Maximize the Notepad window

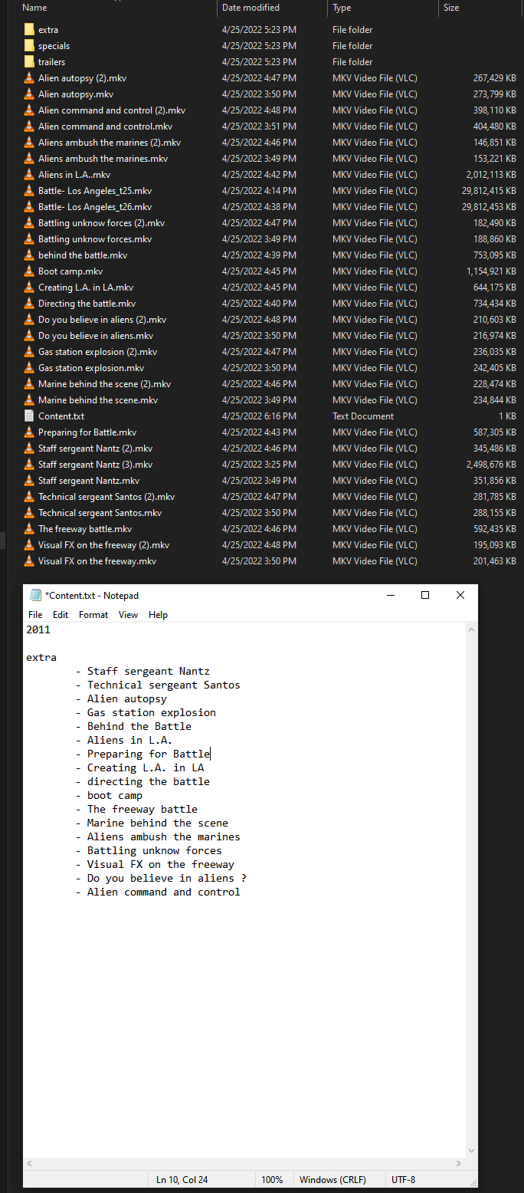tap(425, 596)
